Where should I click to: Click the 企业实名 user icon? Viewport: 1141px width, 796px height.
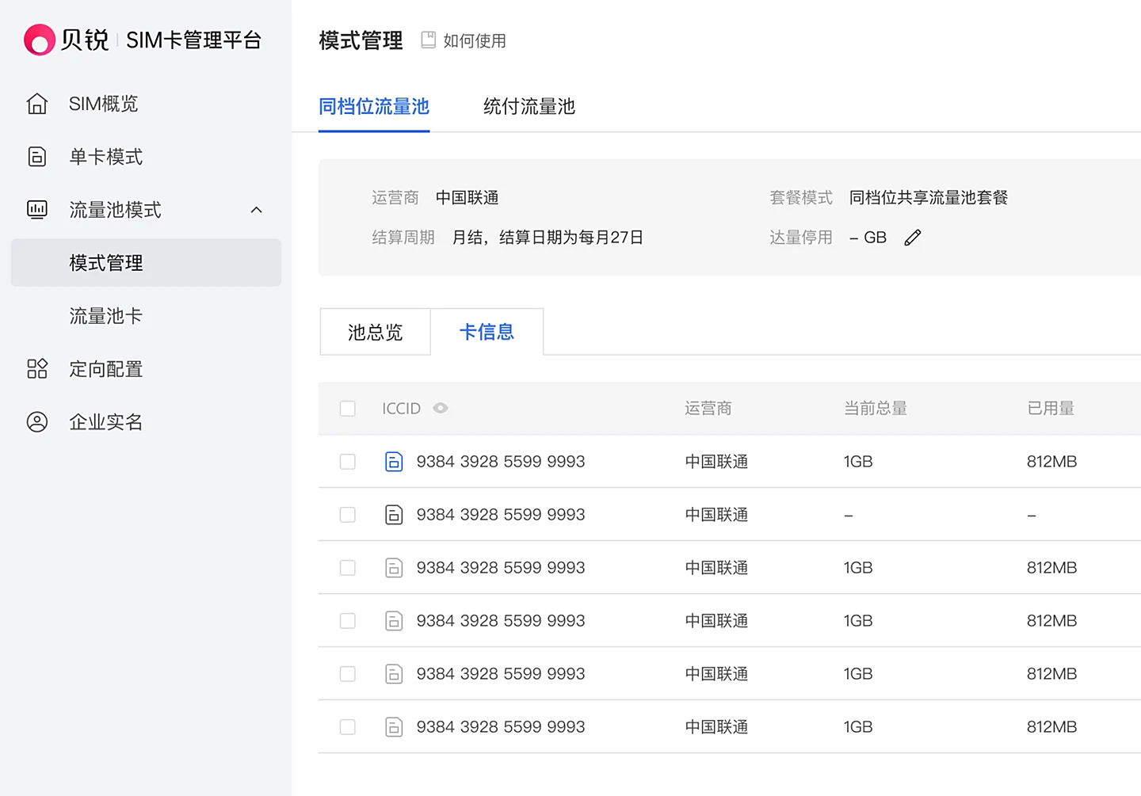click(37, 422)
